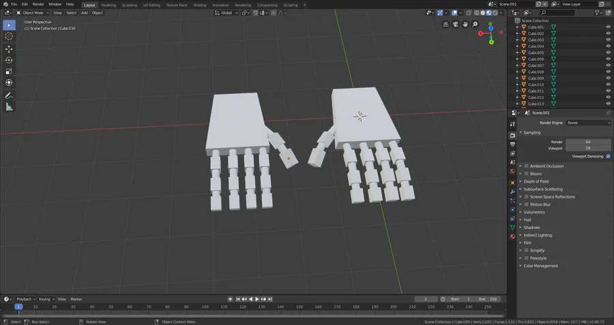This screenshot has width=614, height=325.
Task: Open the Object Constraints properties tab
Action: 512,219
